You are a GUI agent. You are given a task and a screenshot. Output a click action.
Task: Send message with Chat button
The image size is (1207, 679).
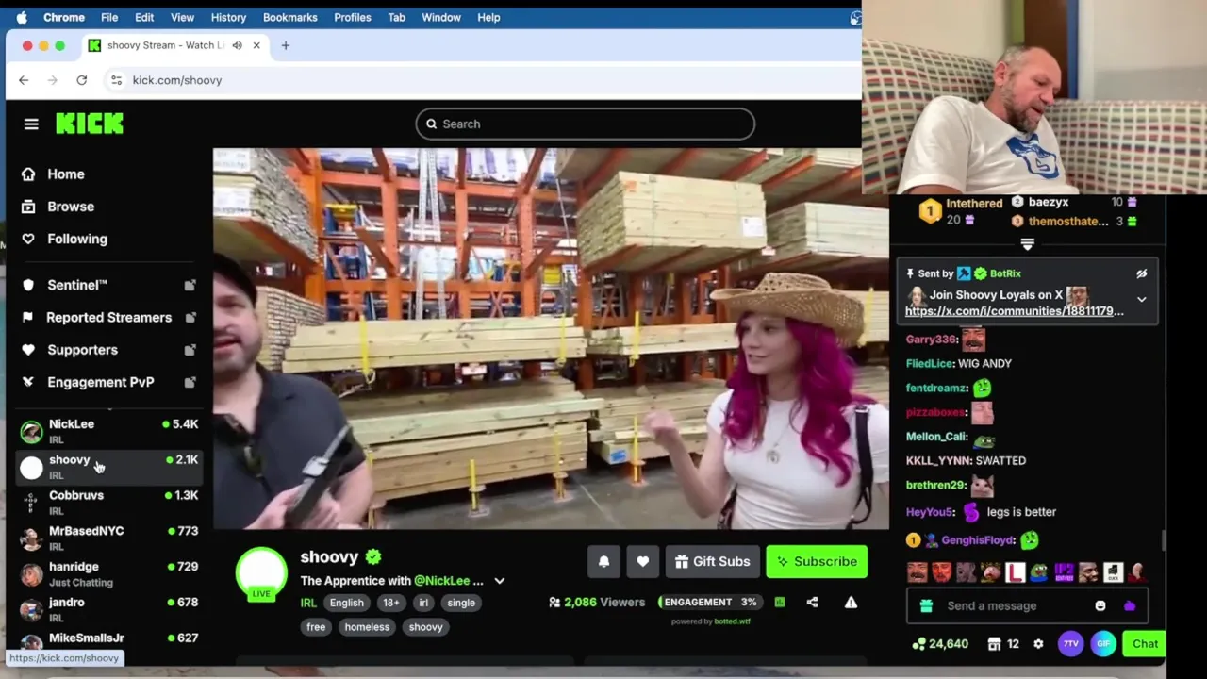tap(1145, 644)
